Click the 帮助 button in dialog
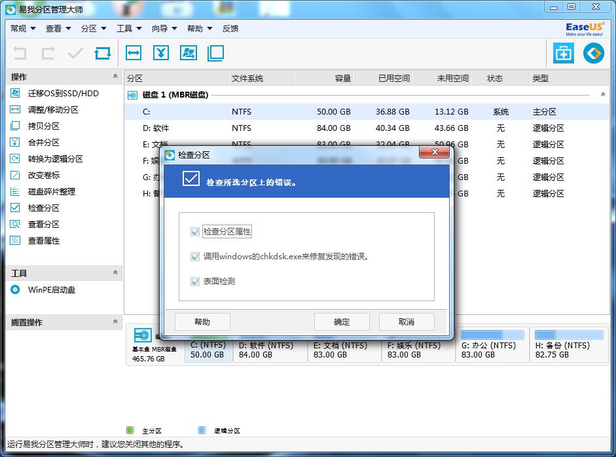 click(202, 322)
